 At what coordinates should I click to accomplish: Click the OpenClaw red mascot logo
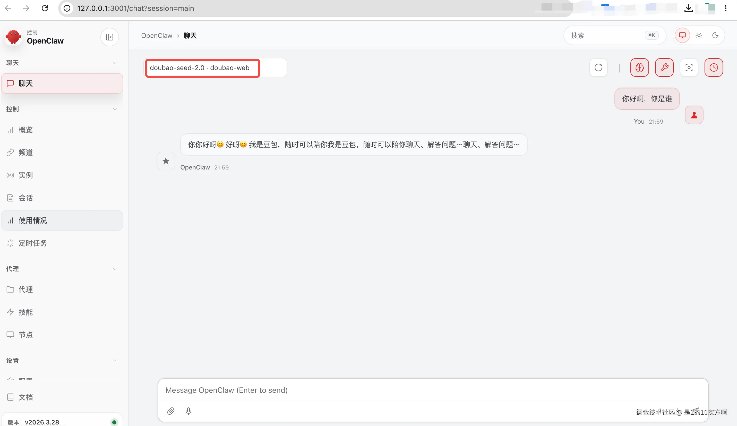[13, 37]
